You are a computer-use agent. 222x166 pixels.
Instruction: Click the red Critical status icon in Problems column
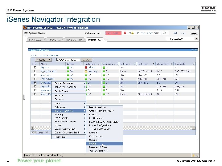(x=86, y=67)
